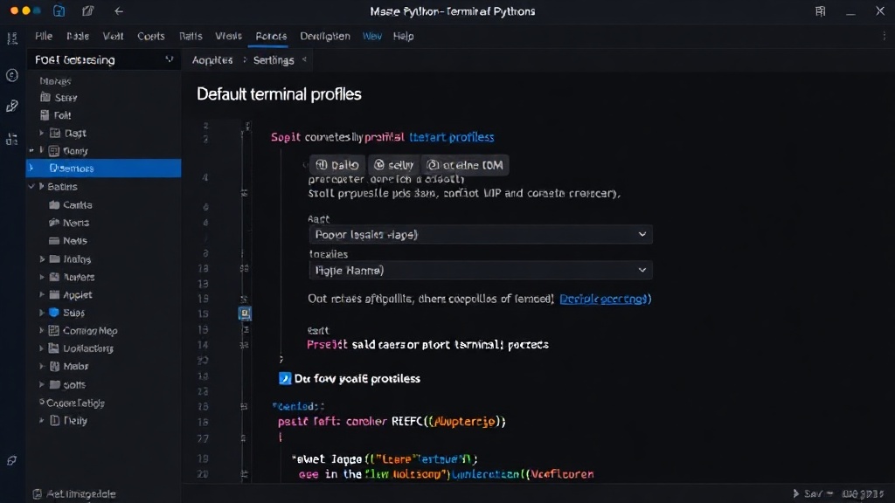Click the status bar icon beside Aet limagedale

tap(37, 494)
